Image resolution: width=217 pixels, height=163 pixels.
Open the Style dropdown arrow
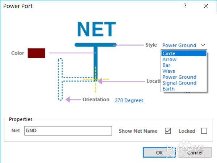tap(203, 45)
